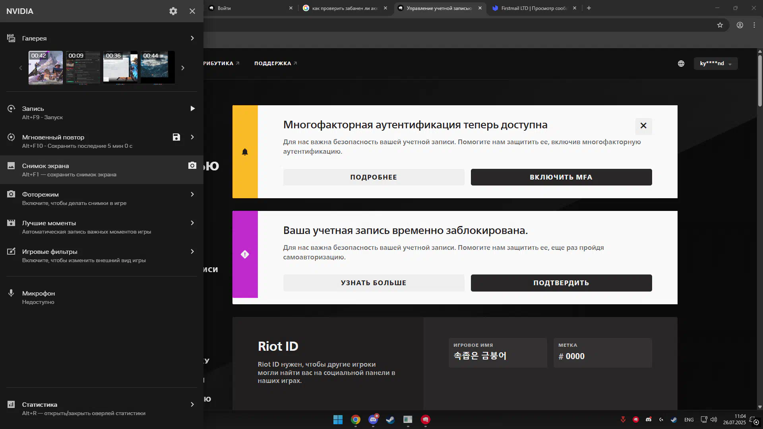Screen dimensions: 763x429
Task: Open a new browser tab
Action: point(589,8)
